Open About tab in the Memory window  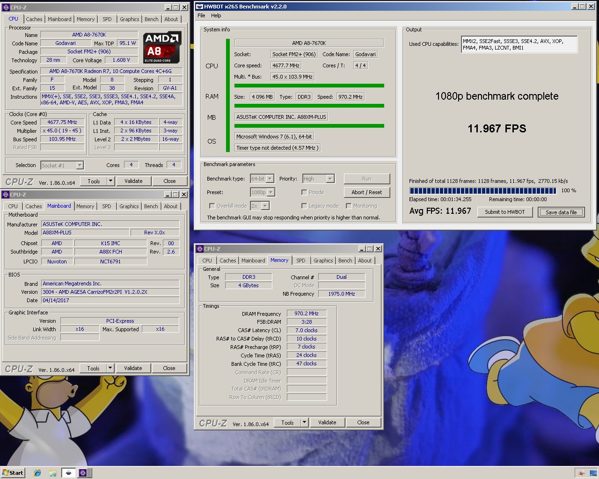click(x=365, y=261)
